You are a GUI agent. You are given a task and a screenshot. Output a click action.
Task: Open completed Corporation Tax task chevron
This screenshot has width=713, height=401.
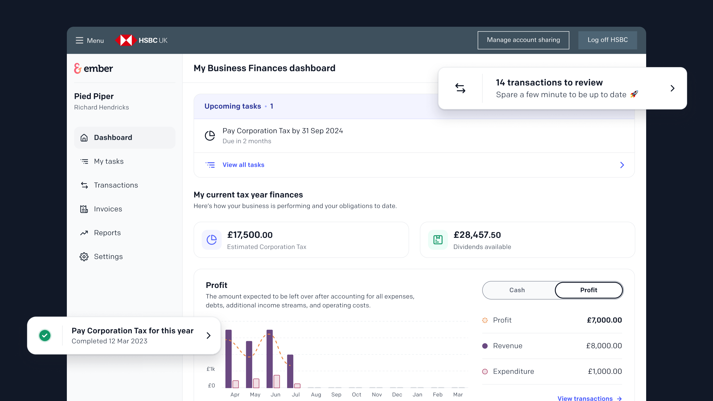tap(208, 335)
